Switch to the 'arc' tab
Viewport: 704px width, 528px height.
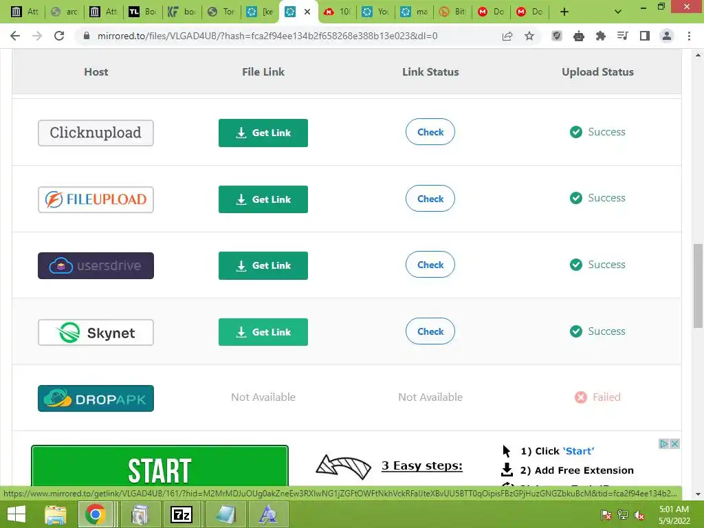[64, 12]
